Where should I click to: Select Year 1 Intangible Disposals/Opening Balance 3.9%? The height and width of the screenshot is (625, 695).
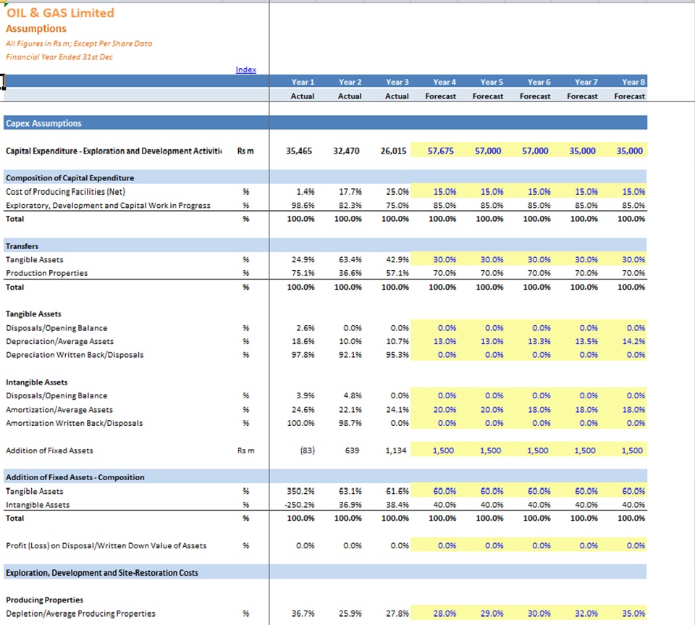(306, 395)
